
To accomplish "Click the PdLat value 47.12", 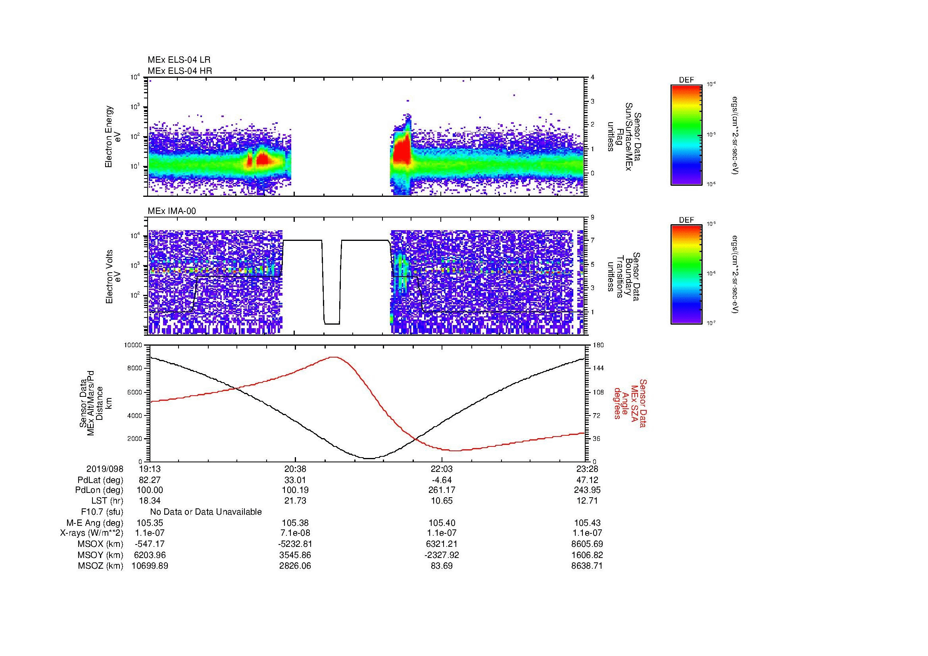I will click(587, 480).
